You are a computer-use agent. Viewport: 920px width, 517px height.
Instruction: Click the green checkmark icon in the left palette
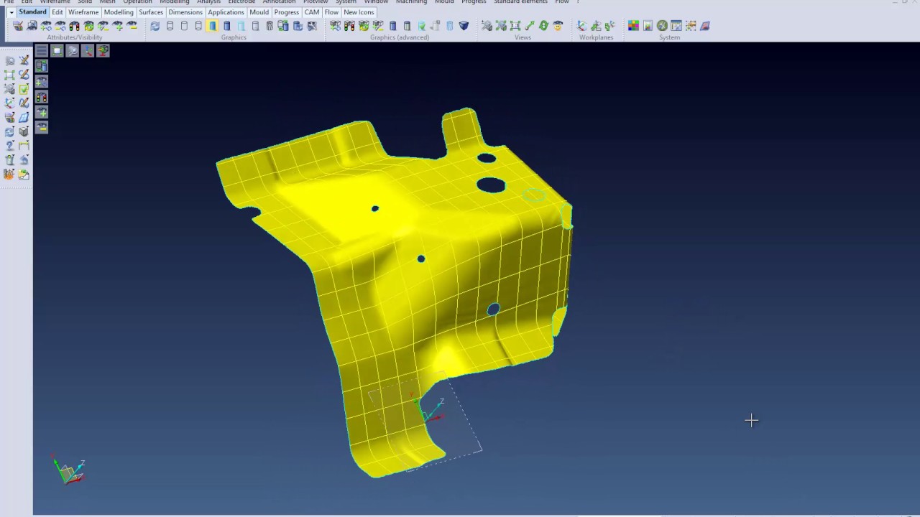pyautogui.click(x=24, y=89)
